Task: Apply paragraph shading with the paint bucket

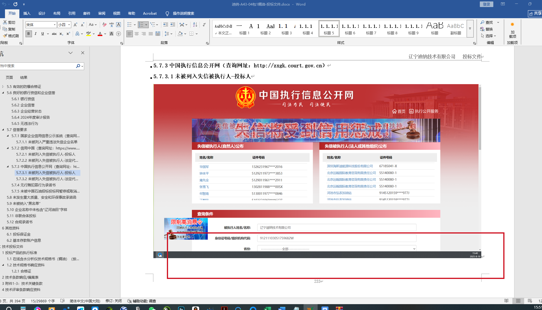Action: [x=180, y=34]
